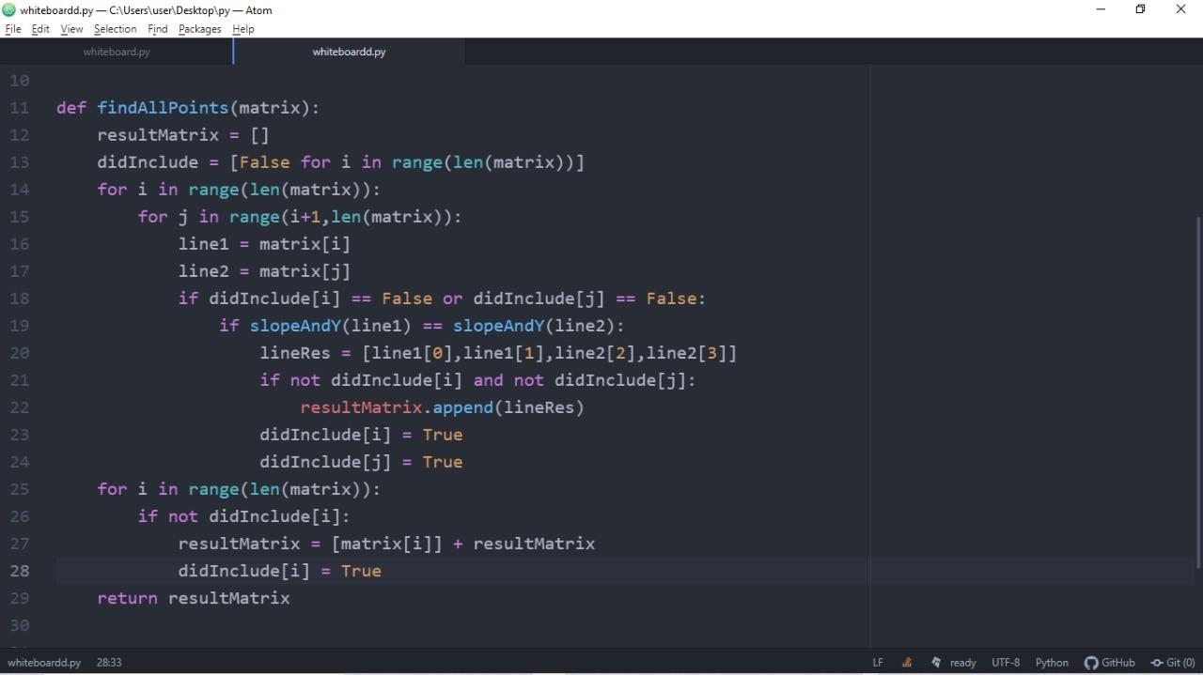Click the LF line-ending indicator
Image resolution: width=1203 pixels, height=675 pixels.
pyautogui.click(x=877, y=662)
